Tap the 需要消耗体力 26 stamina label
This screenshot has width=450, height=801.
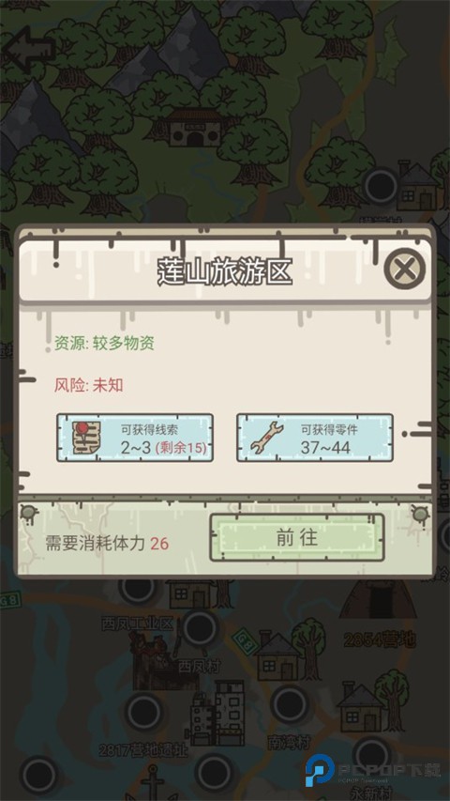[x=107, y=543]
